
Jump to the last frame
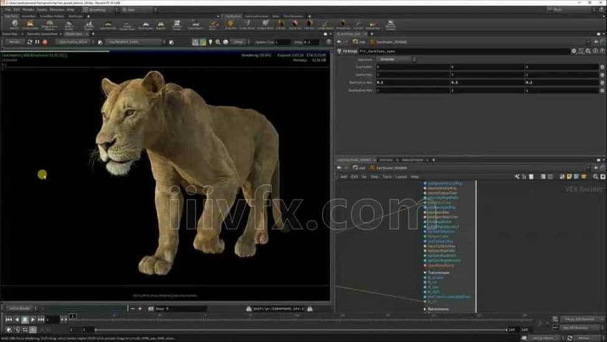[40, 320]
